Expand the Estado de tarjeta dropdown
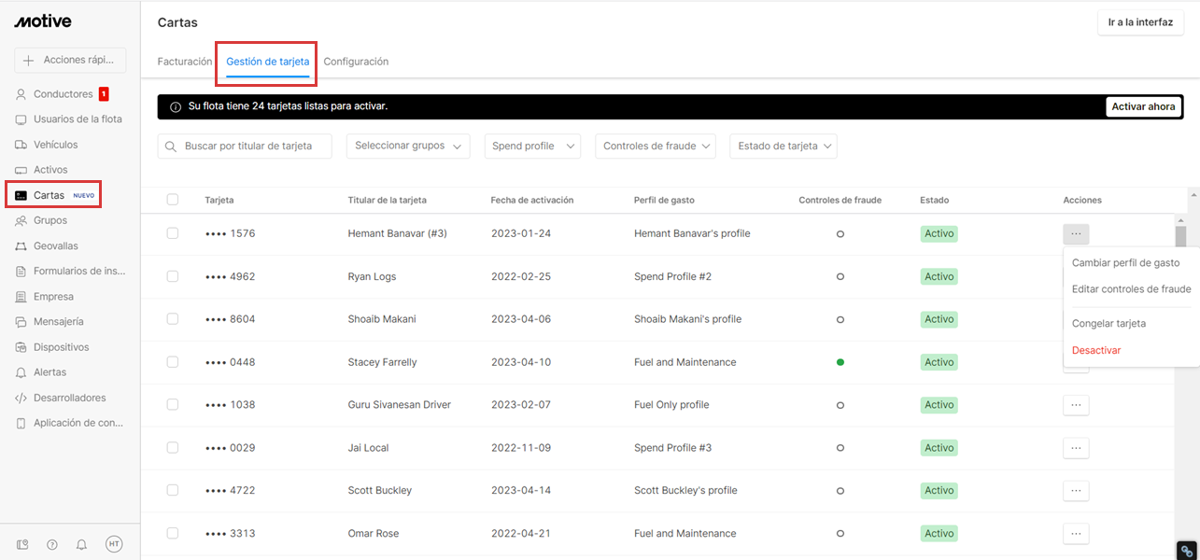 pyautogui.click(x=783, y=146)
